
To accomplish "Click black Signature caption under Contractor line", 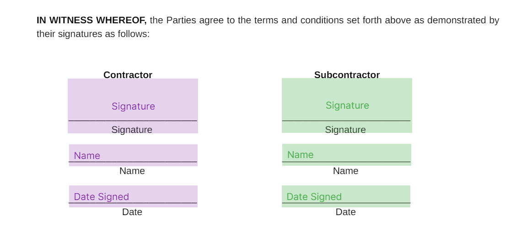I will [132, 130].
